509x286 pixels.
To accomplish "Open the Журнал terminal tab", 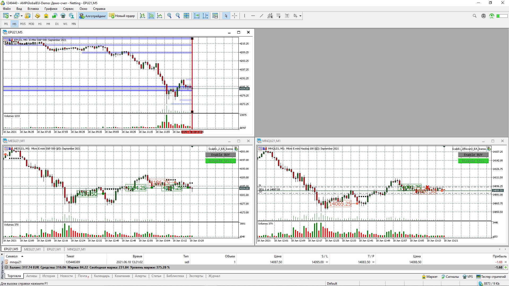I will 214,276.
